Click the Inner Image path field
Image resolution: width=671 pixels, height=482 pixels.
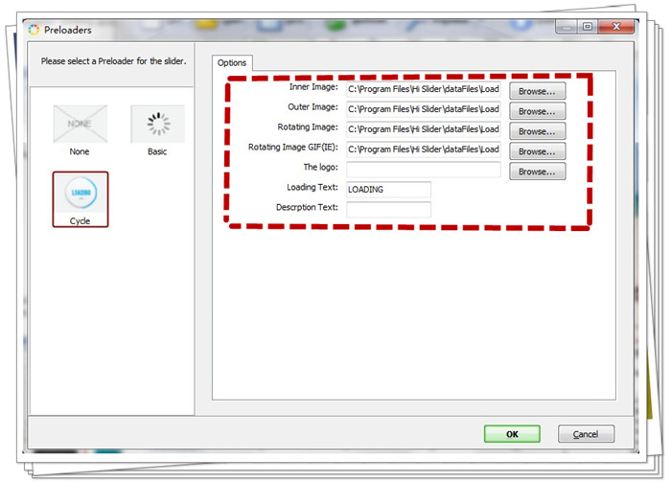pyautogui.click(x=423, y=89)
